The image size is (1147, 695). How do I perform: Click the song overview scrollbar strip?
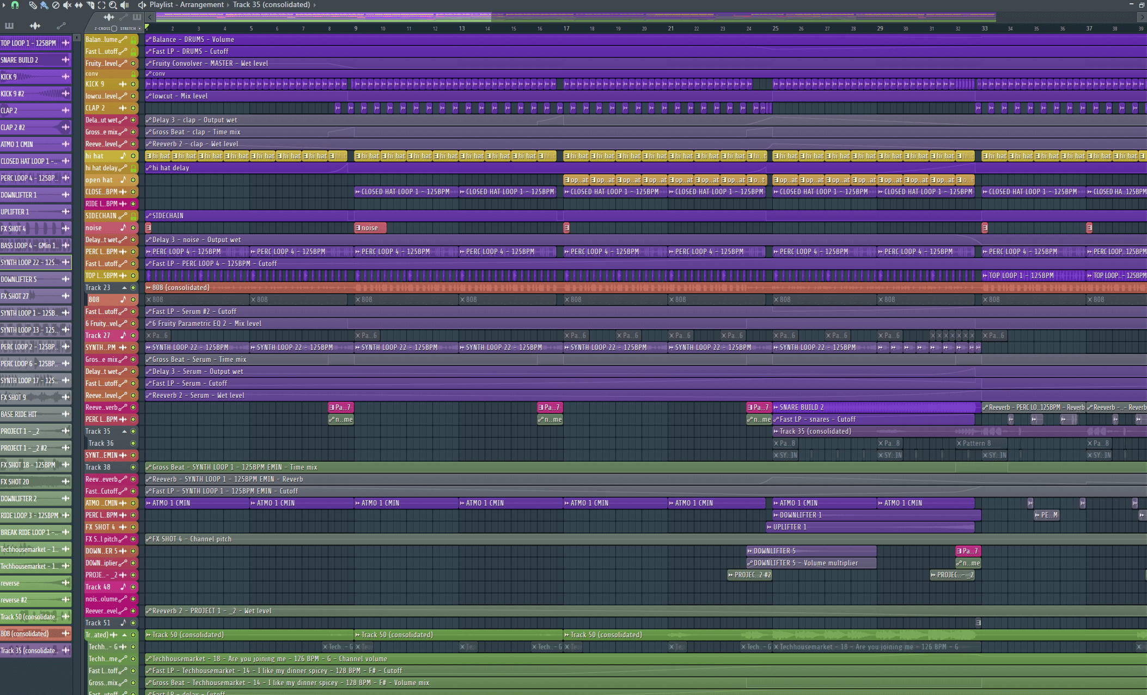point(576,17)
